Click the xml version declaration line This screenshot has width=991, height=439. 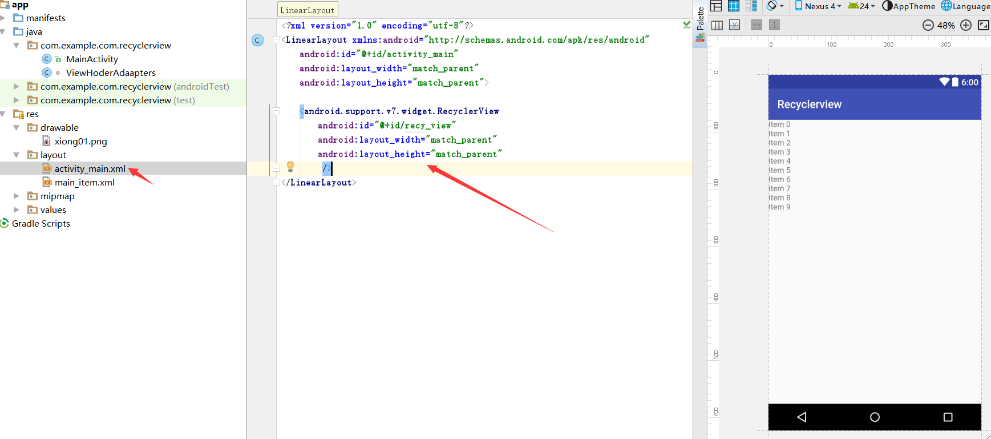(377, 26)
